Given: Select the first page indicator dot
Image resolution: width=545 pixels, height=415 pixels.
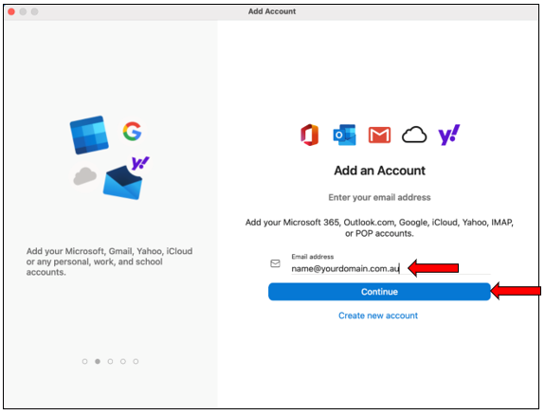Looking at the screenshot, I should (84, 362).
